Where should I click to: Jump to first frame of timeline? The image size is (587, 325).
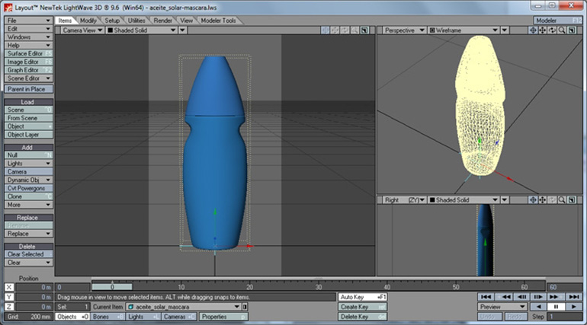(486, 297)
